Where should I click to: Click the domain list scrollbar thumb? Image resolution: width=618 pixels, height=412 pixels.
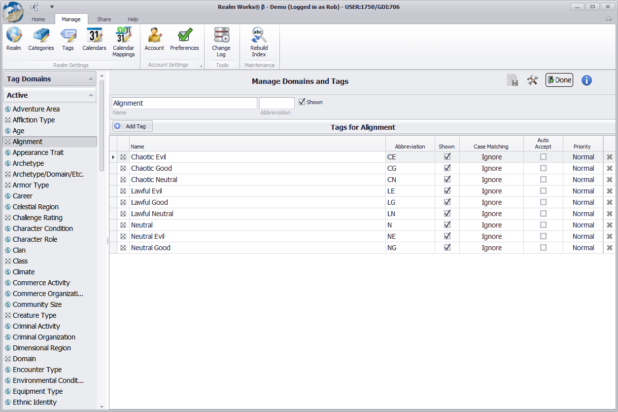[x=102, y=125]
